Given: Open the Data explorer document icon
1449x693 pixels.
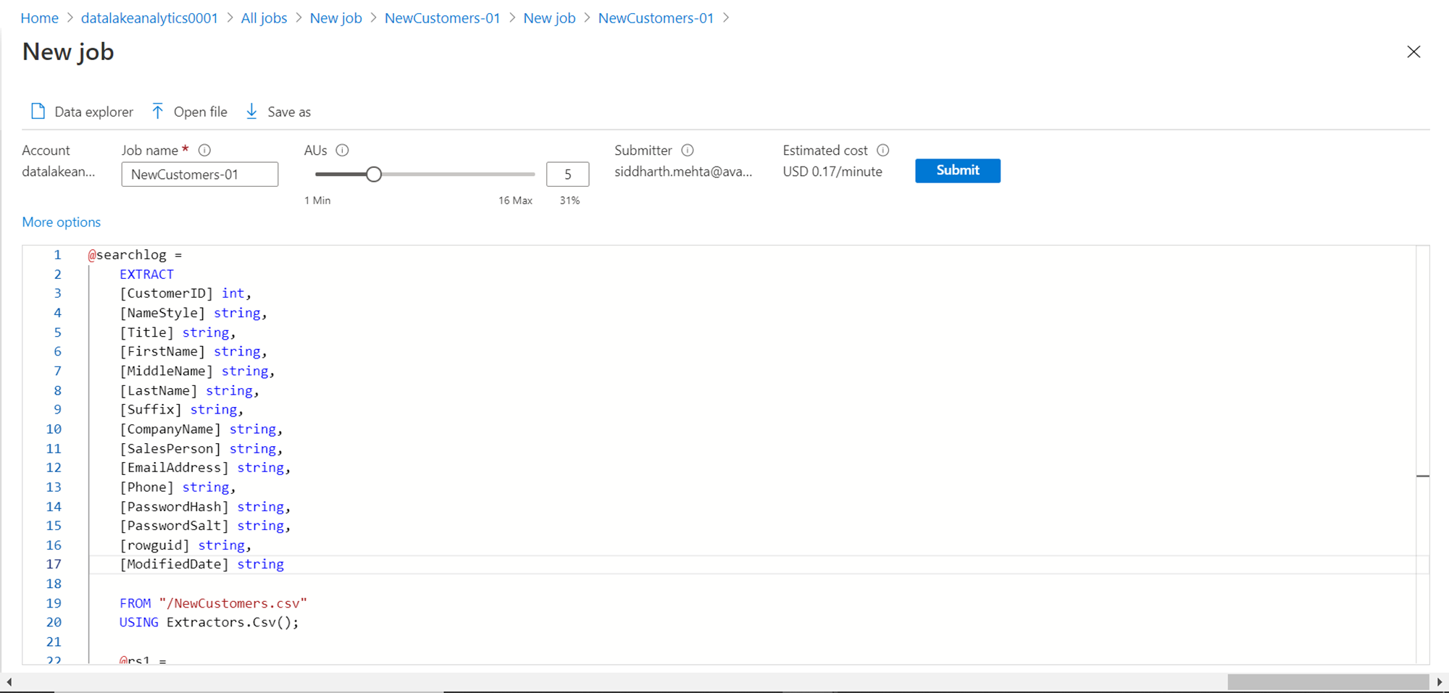Looking at the screenshot, I should [38, 112].
